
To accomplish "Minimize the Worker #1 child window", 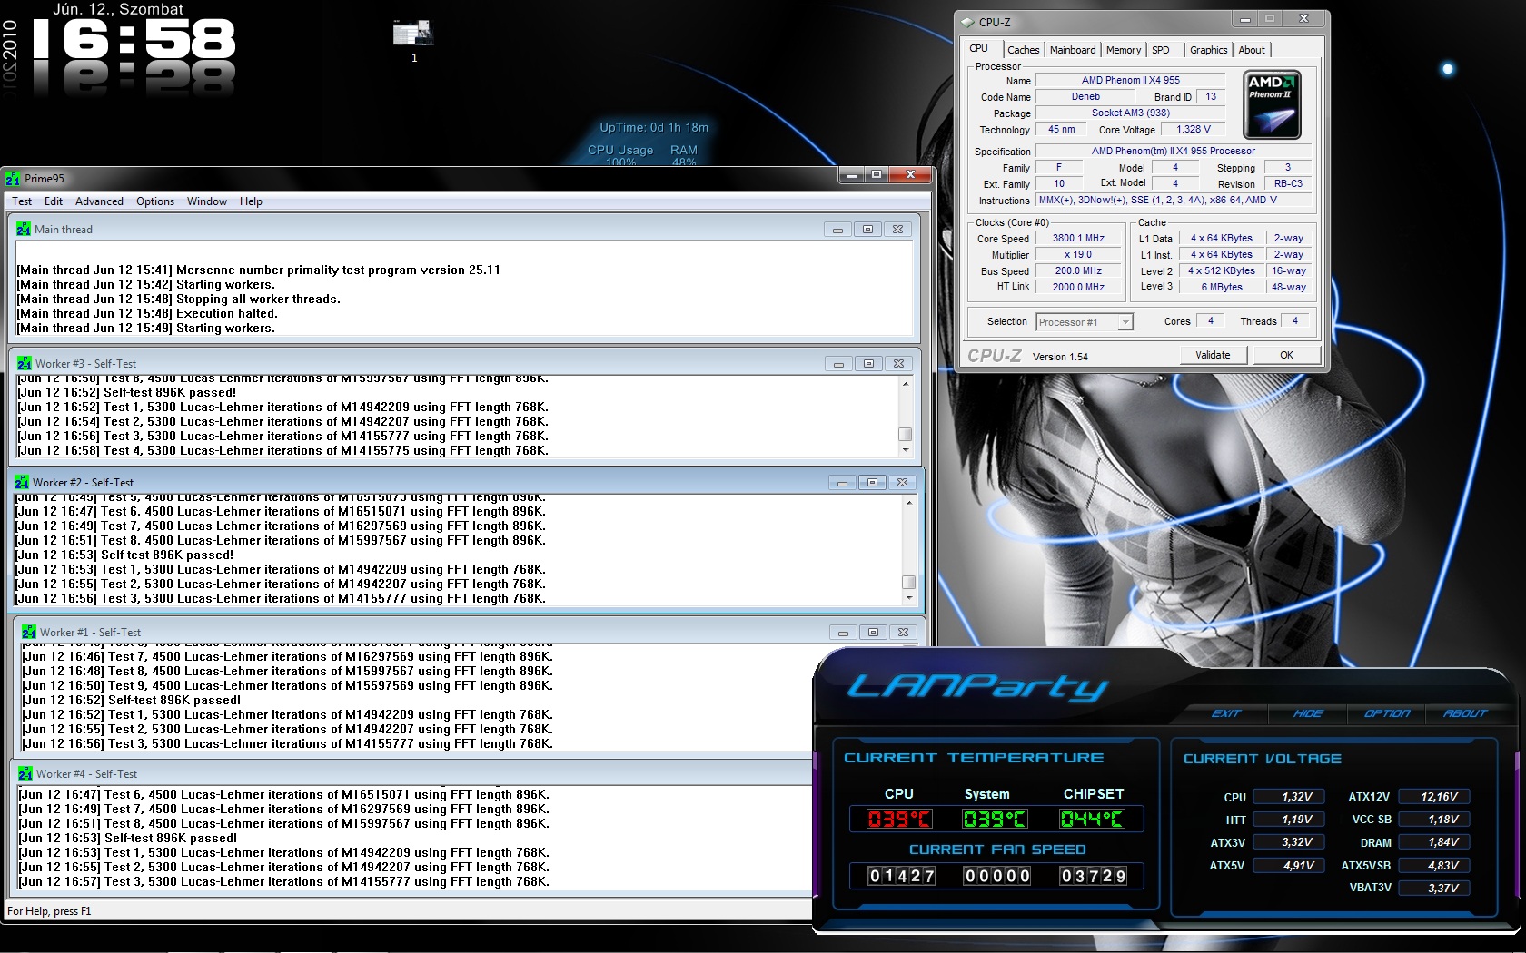I will 843,633.
